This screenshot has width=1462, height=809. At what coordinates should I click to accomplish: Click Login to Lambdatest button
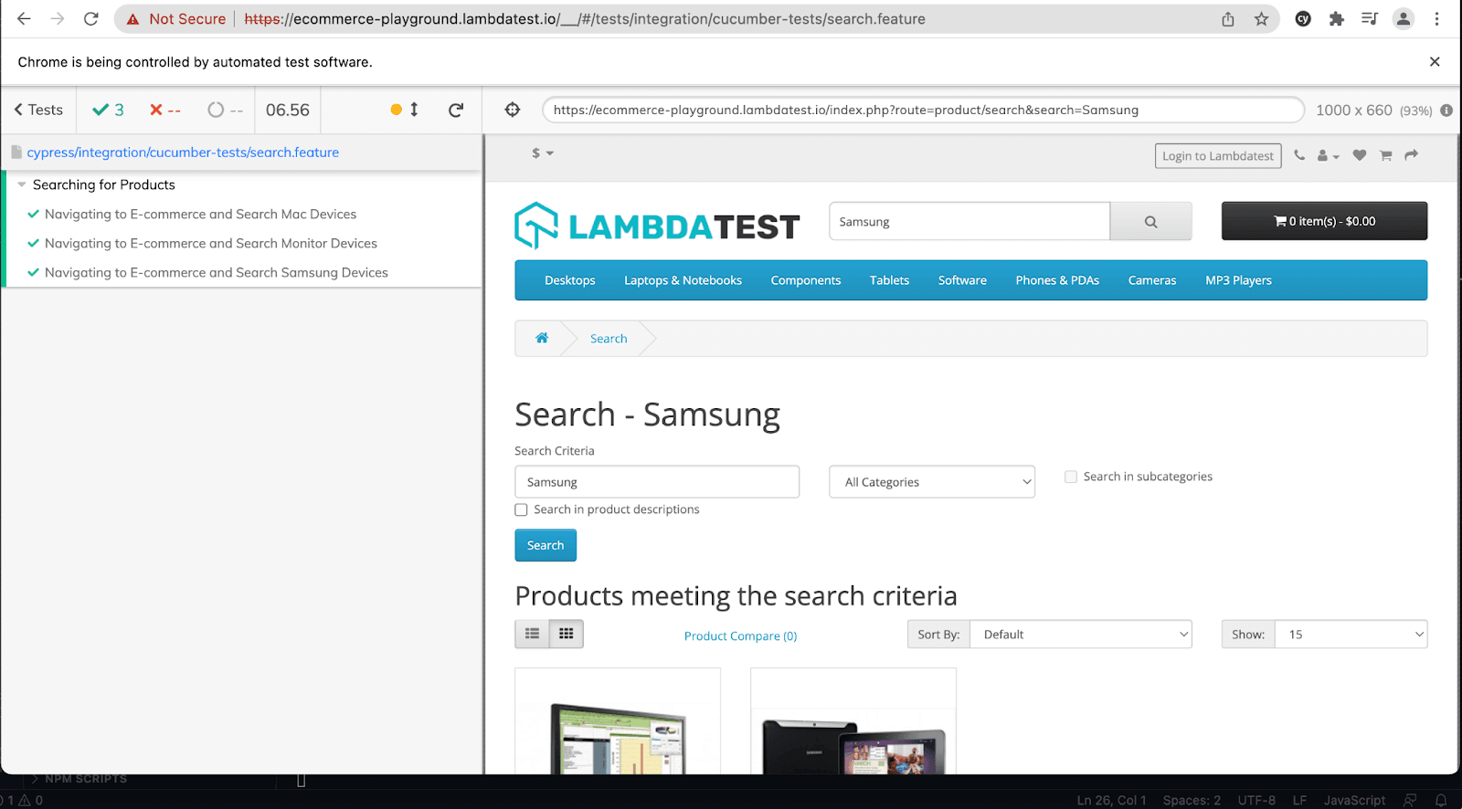pos(1218,156)
